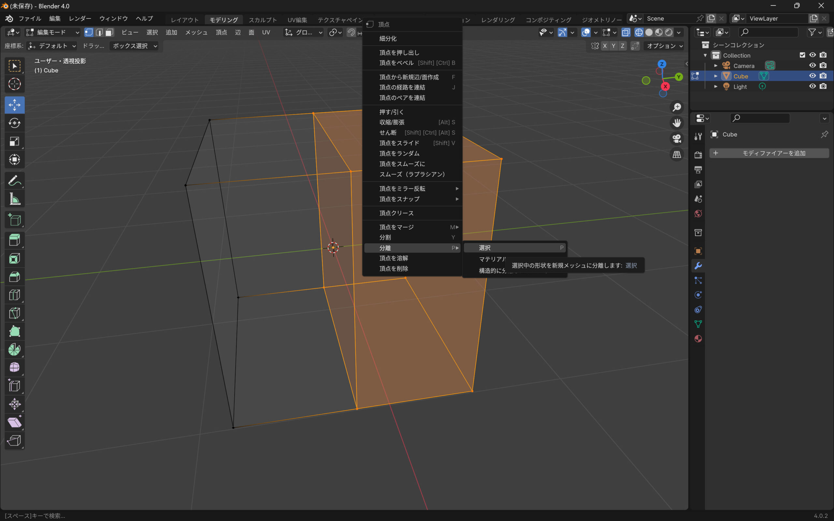Toggle X axis mirror button
This screenshot has width=834, height=521.
[605, 46]
